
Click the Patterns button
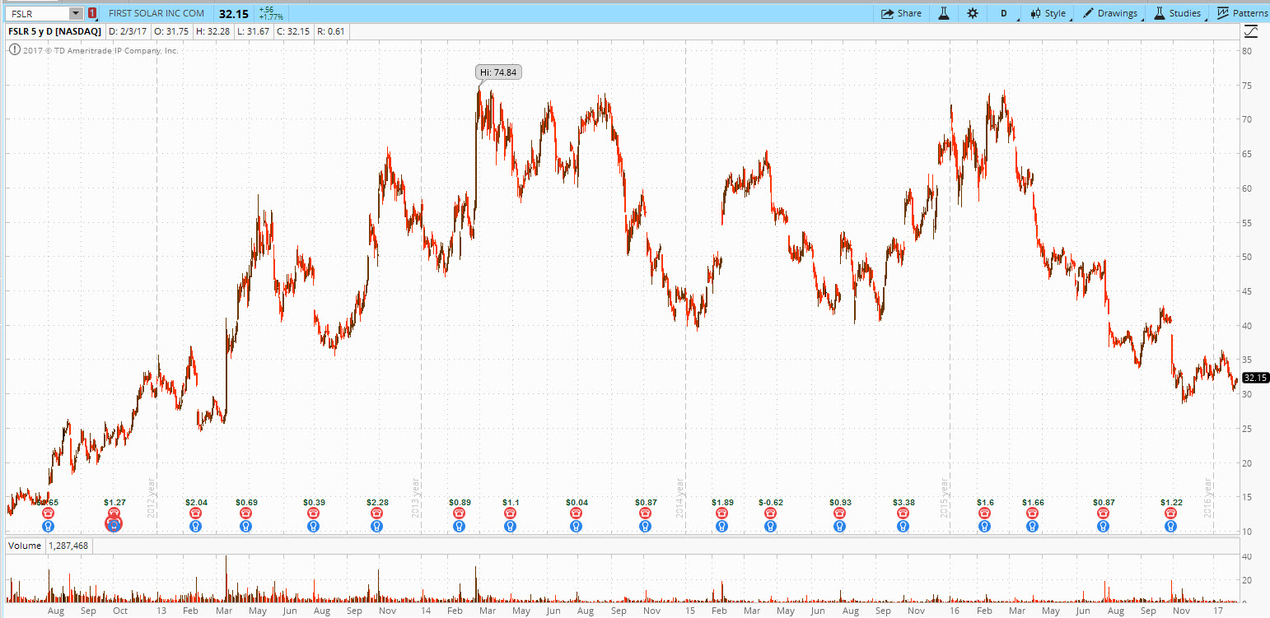click(1242, 13)
